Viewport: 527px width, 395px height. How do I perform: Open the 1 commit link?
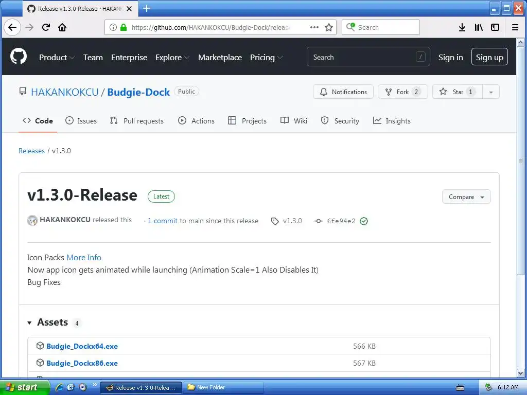click(x=163, y=221)
